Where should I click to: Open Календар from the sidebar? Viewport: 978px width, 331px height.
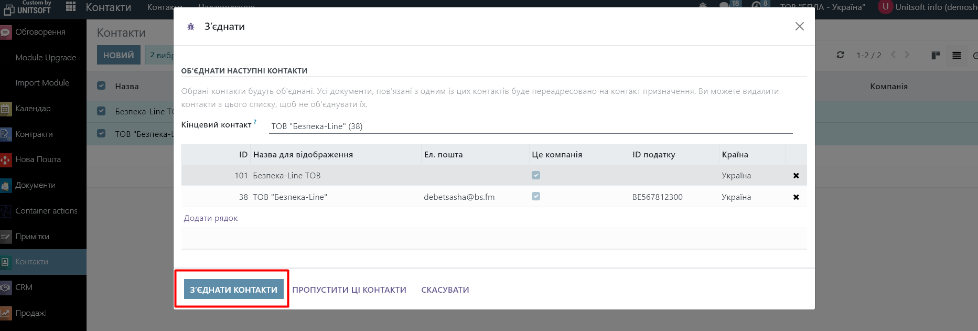click(x=33, y=109)
